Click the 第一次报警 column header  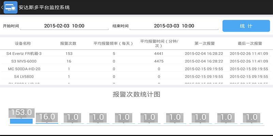(204, 43)
